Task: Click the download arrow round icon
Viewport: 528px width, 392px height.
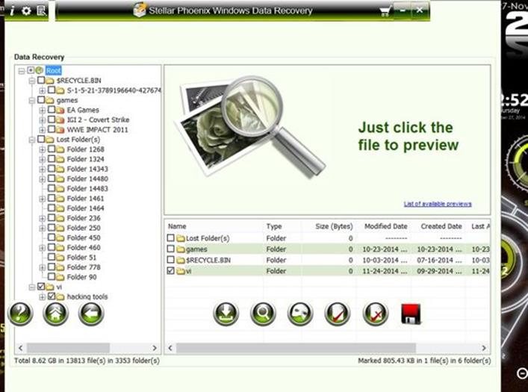Action: (226, 314)
